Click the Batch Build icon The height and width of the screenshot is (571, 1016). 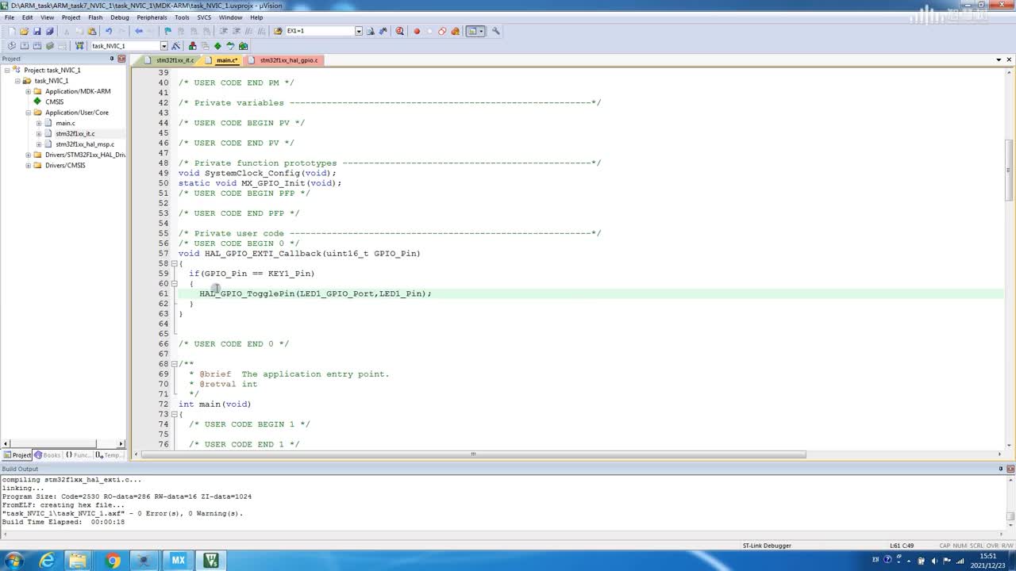(50, 46)
